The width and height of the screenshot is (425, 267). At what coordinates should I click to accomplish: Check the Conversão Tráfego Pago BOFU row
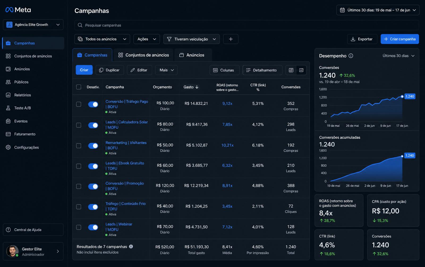(79, 104)
